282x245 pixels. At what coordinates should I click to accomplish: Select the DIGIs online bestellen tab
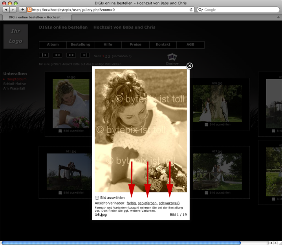(x=36, y=17)
